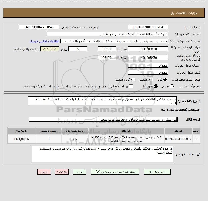The height and width of the screenshot is (201, 208).
Task: Click product code 0934220638370010 cell
Action: [178, 139]
